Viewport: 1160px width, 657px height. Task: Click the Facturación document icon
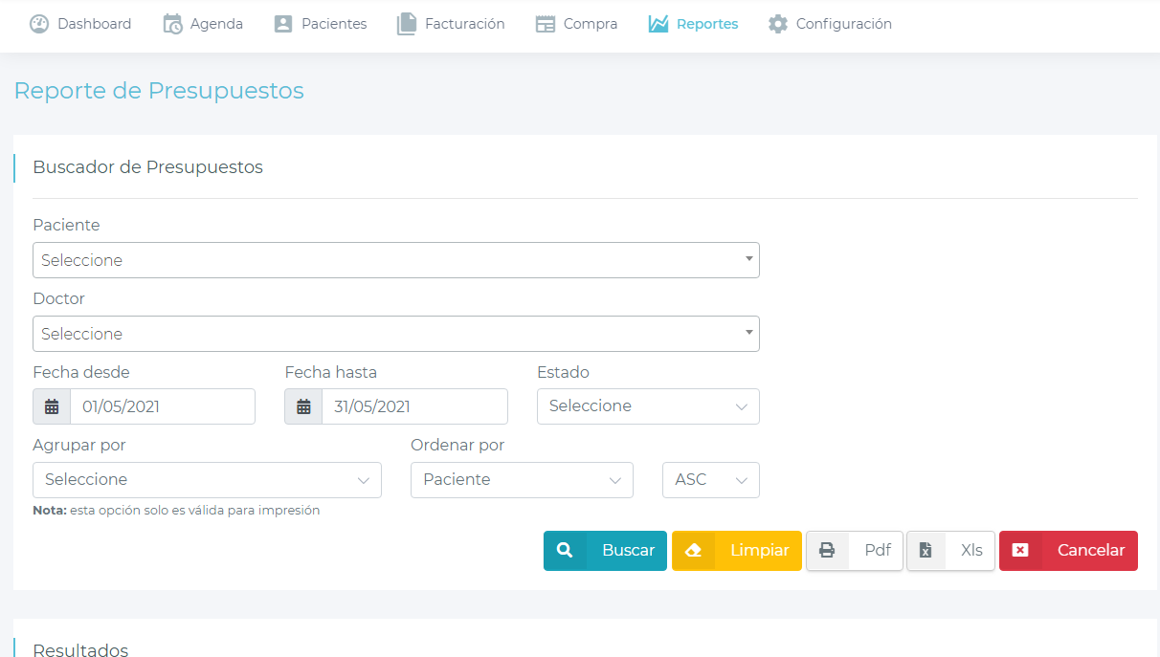tap(407, 24)
